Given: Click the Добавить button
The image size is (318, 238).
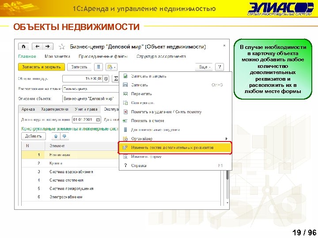Looking at the screenshot, I should [34, 136].
